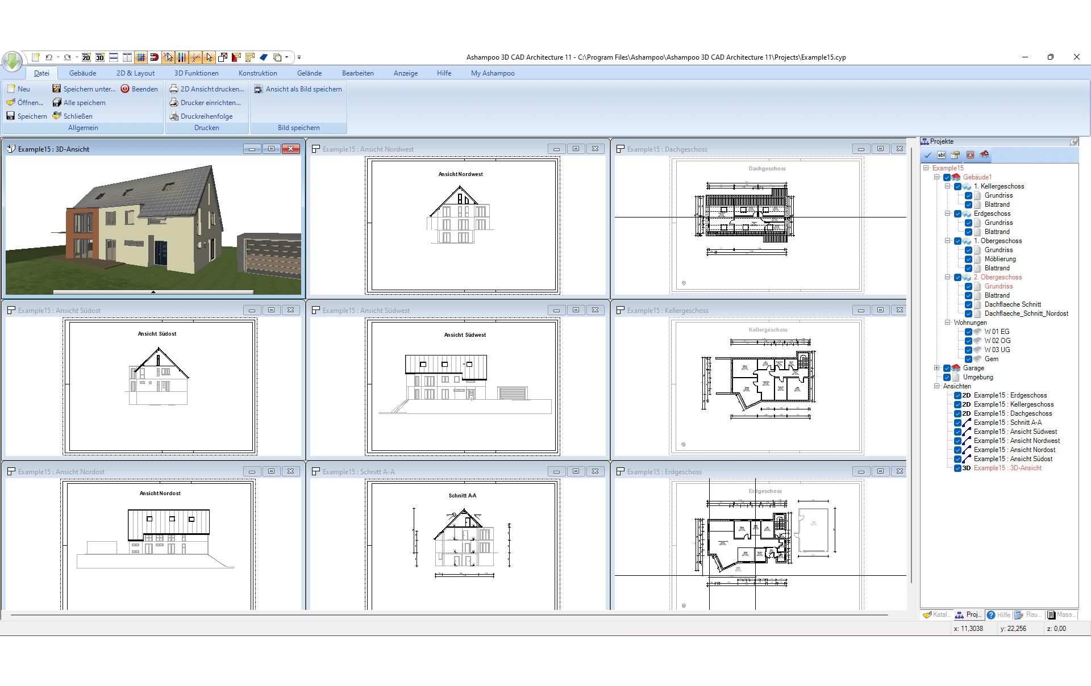Toggle the Garage building checkbox

click(947, 368)
